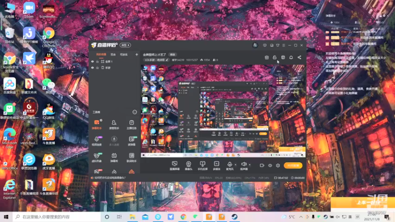Open File Explorer from the taskbar

(x=132, y=217)
